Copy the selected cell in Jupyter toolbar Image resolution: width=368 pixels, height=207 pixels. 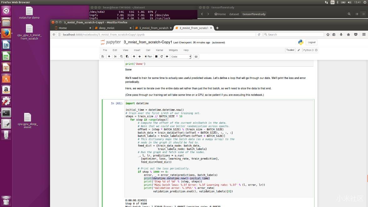click(121, 57)
